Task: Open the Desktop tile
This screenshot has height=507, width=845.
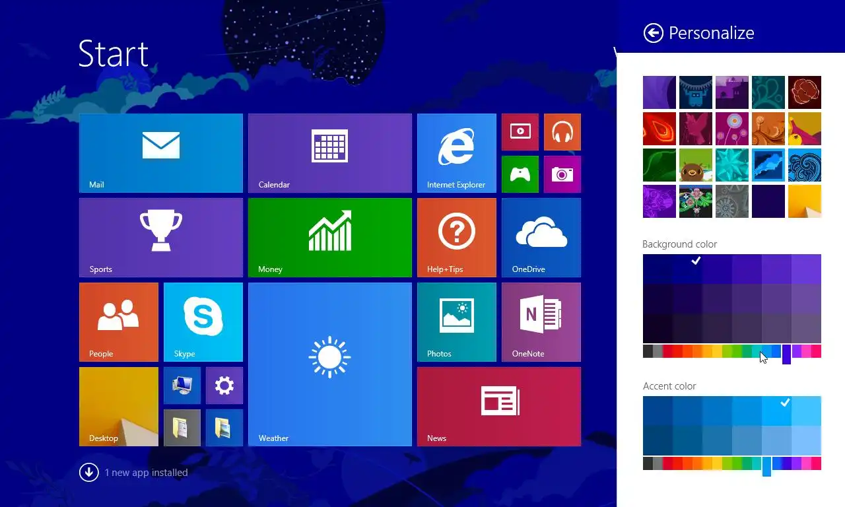Action: pos(119,407)
